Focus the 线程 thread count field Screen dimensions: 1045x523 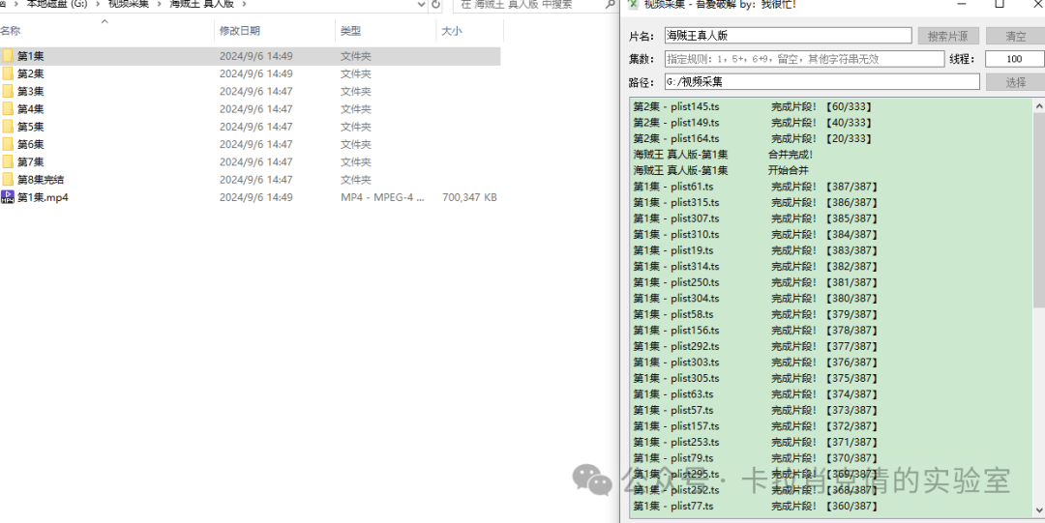1015,59
